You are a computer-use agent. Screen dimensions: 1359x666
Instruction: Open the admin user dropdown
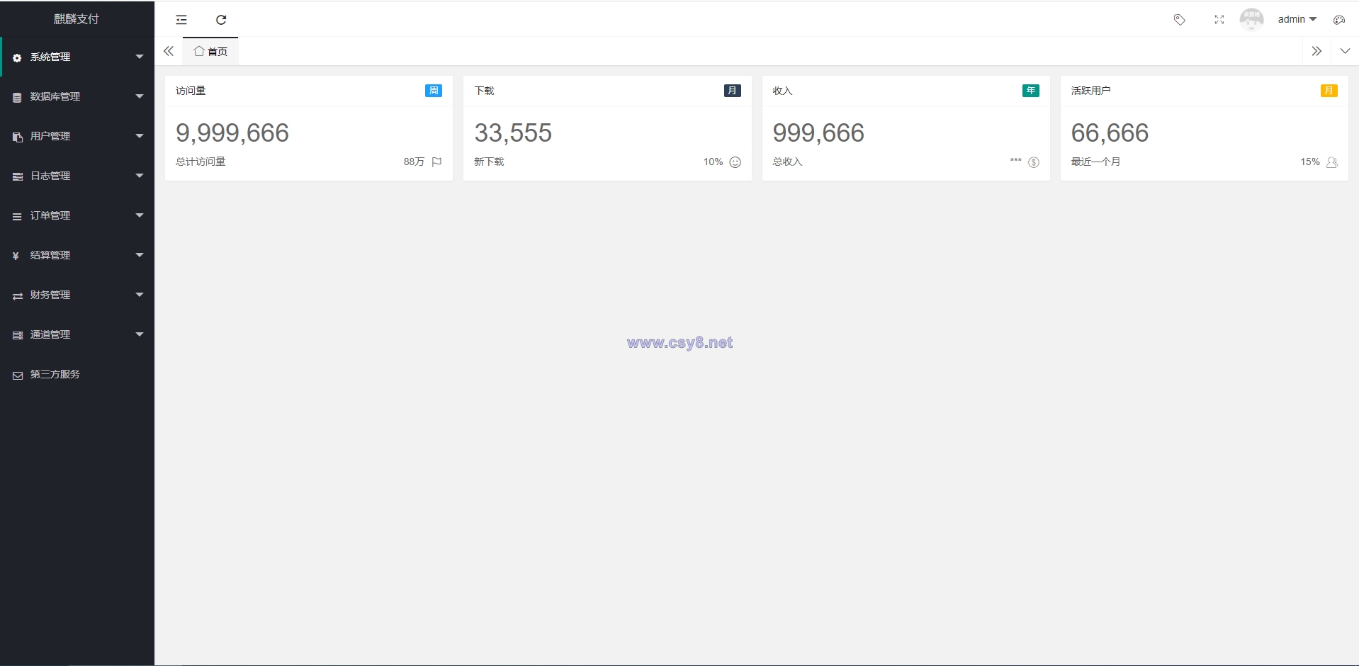pyautogui.click(x=1297, y=20)
